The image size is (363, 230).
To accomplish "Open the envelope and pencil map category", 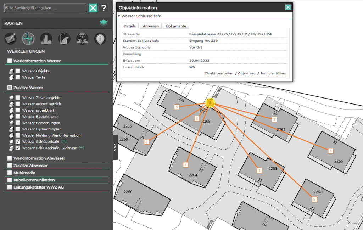I will pyautogui.click(x=10, y=38).
